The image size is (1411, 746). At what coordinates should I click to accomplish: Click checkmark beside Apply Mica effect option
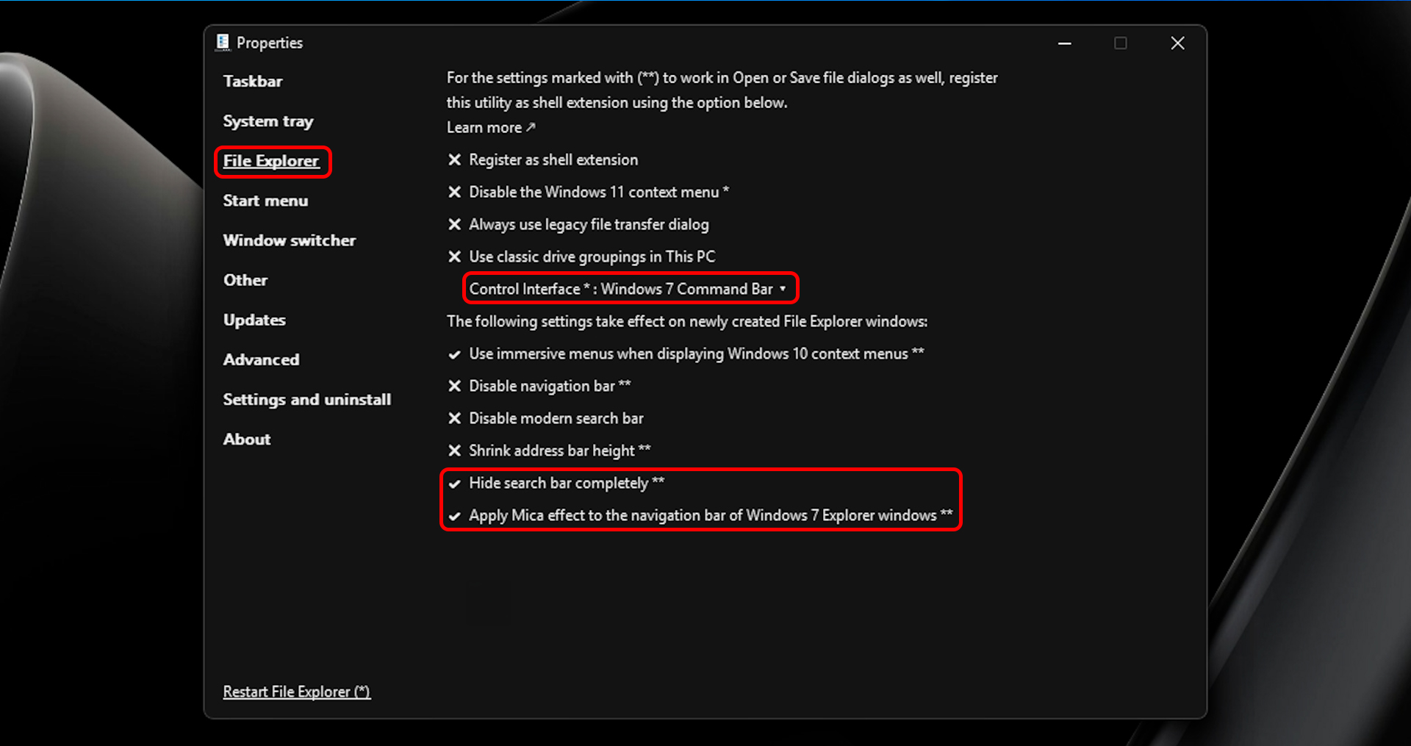455,516
